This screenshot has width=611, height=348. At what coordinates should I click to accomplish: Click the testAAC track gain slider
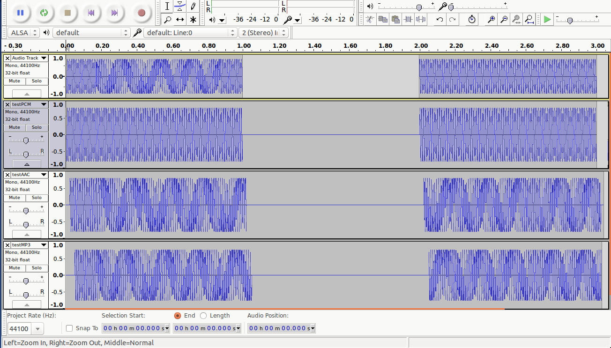point(26,211)
